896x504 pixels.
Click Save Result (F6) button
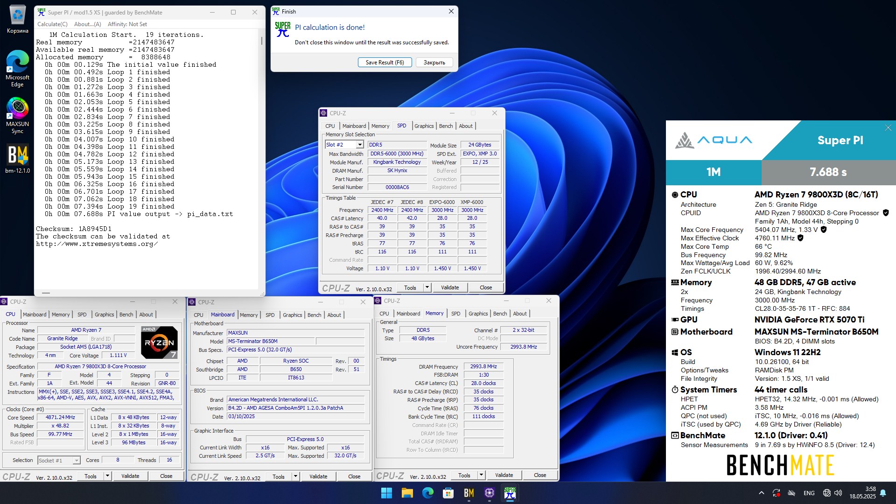(385, 63)
